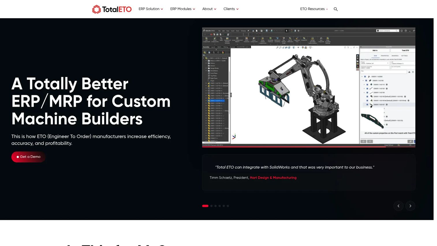Expand History node in SolidWorks feature tree
The width and height of the screenshot is (437, 246).
point(206,63)
